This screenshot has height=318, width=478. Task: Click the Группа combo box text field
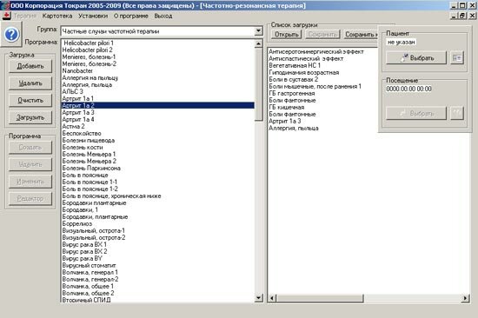coord(158,31)
